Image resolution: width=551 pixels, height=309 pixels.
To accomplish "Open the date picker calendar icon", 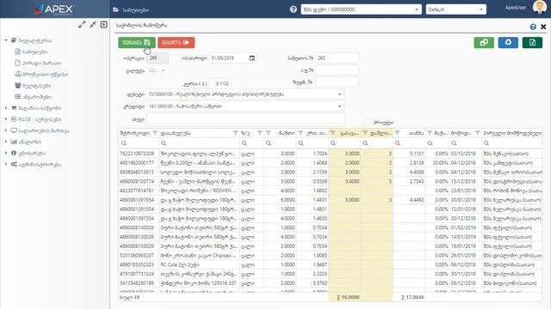I will point(252,58).
